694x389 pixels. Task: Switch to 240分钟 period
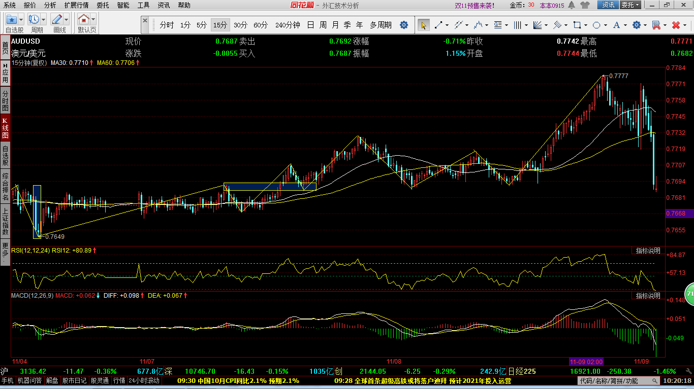point(288,25)
